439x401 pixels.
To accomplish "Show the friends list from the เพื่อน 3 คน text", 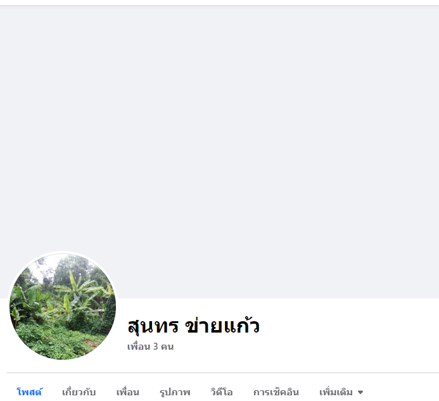I will click(x=150, y=347).
